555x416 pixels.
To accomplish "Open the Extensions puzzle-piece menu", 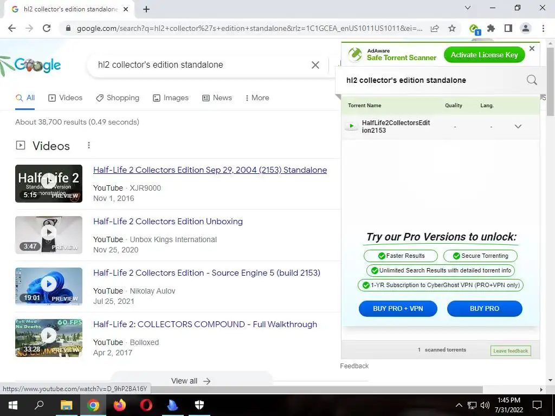I will pos(491,28).
